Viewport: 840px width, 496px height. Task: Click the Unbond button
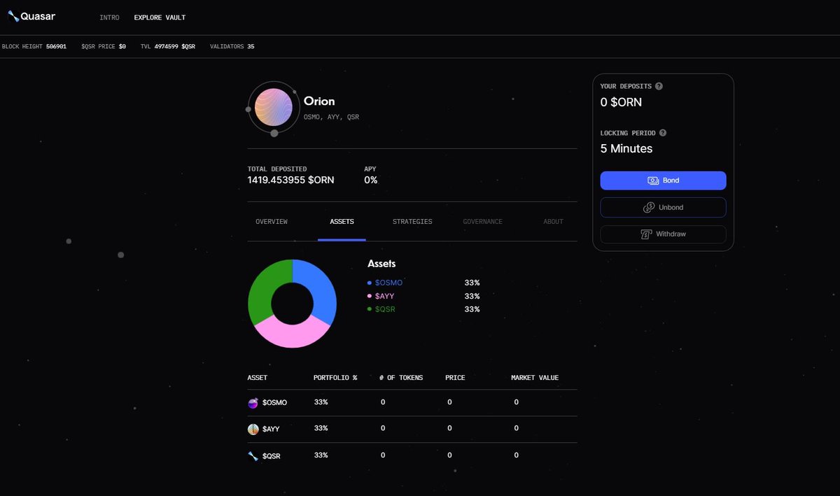[663, 208]
